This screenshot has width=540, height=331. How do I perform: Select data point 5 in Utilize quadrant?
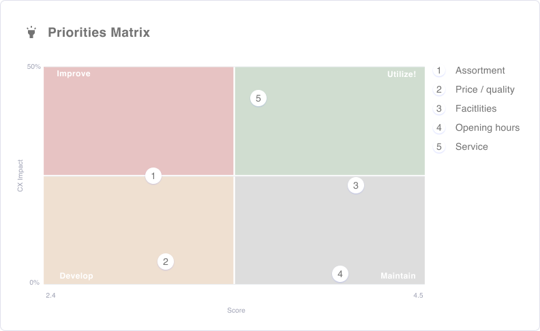(258, 98)
